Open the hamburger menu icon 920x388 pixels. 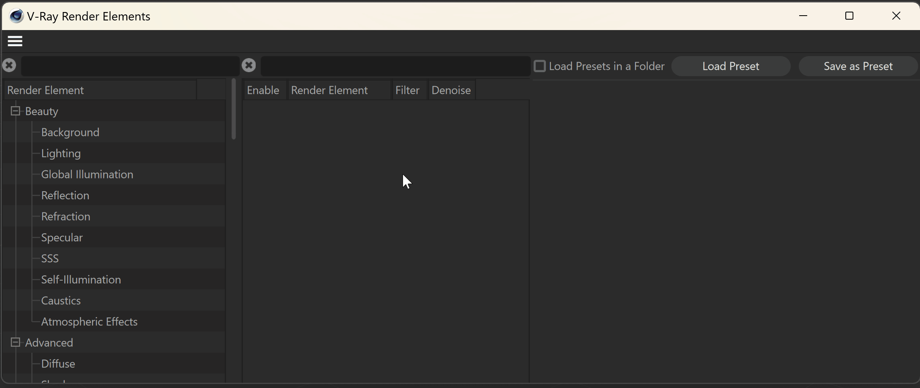coord(15,41)
